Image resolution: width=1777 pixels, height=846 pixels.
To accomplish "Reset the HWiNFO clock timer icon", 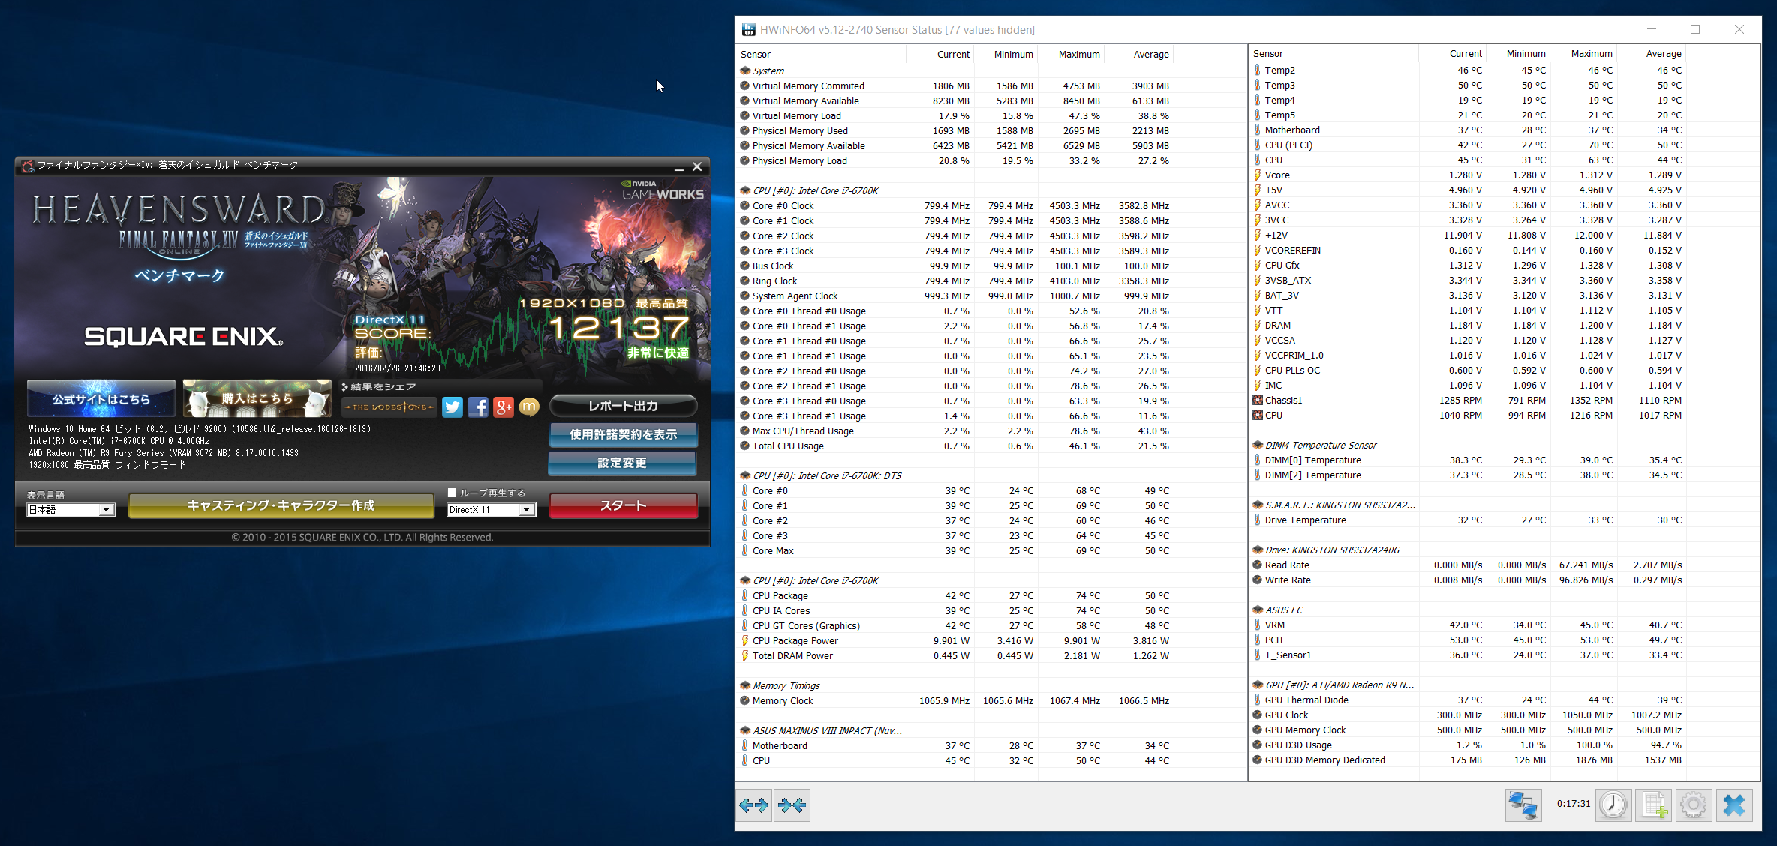I will click(1613, 805).
